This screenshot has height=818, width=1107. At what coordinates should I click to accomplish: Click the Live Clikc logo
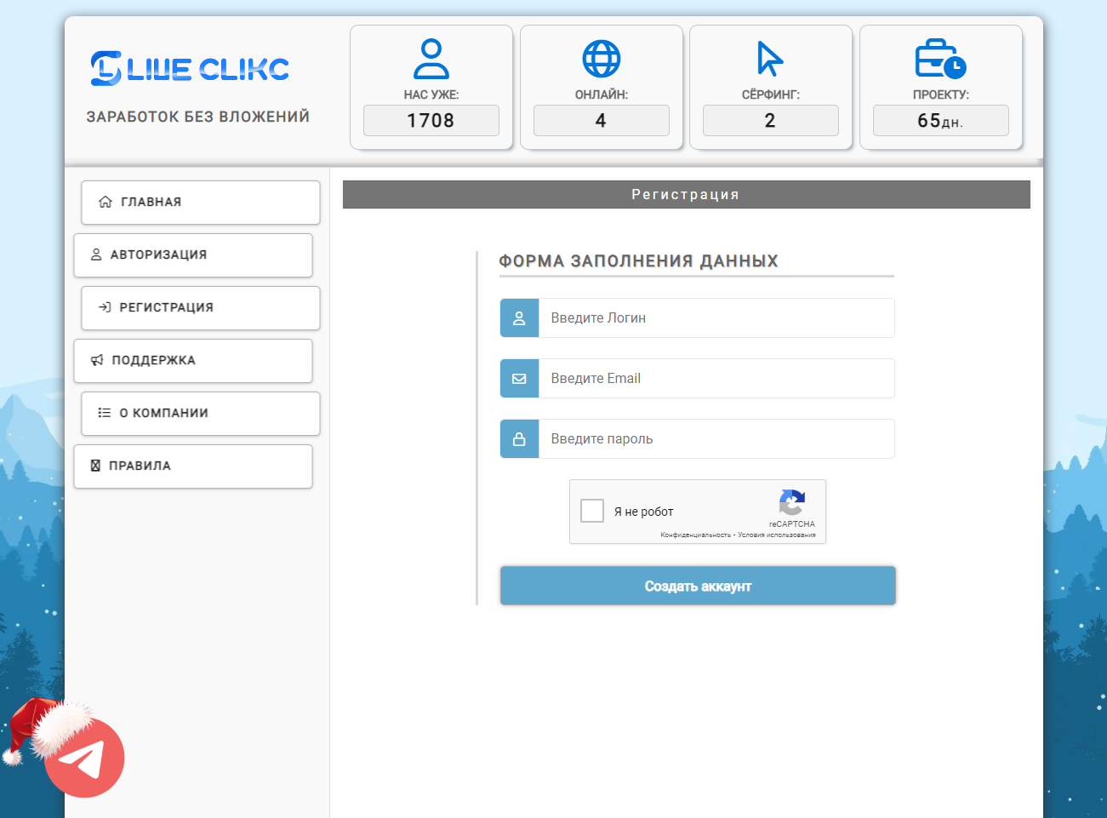pos(190,68)
